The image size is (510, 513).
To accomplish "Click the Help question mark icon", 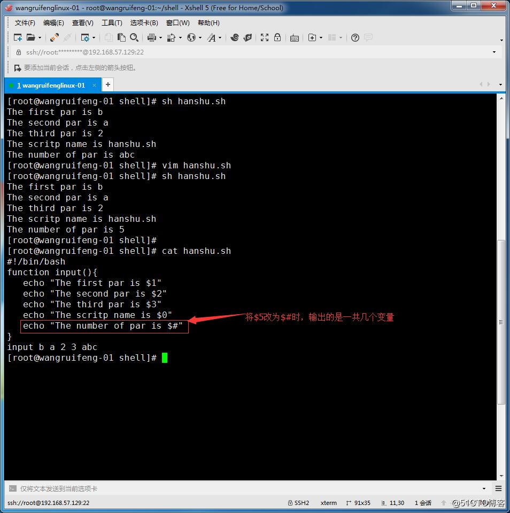I will point(355,37).
